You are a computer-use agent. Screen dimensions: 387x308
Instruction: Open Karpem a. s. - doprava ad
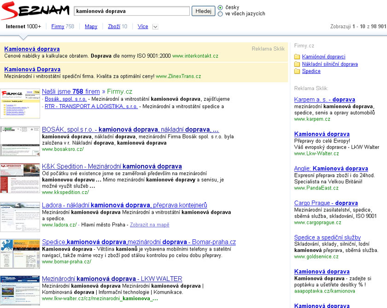pyautogui.click(x=324, y=100)
